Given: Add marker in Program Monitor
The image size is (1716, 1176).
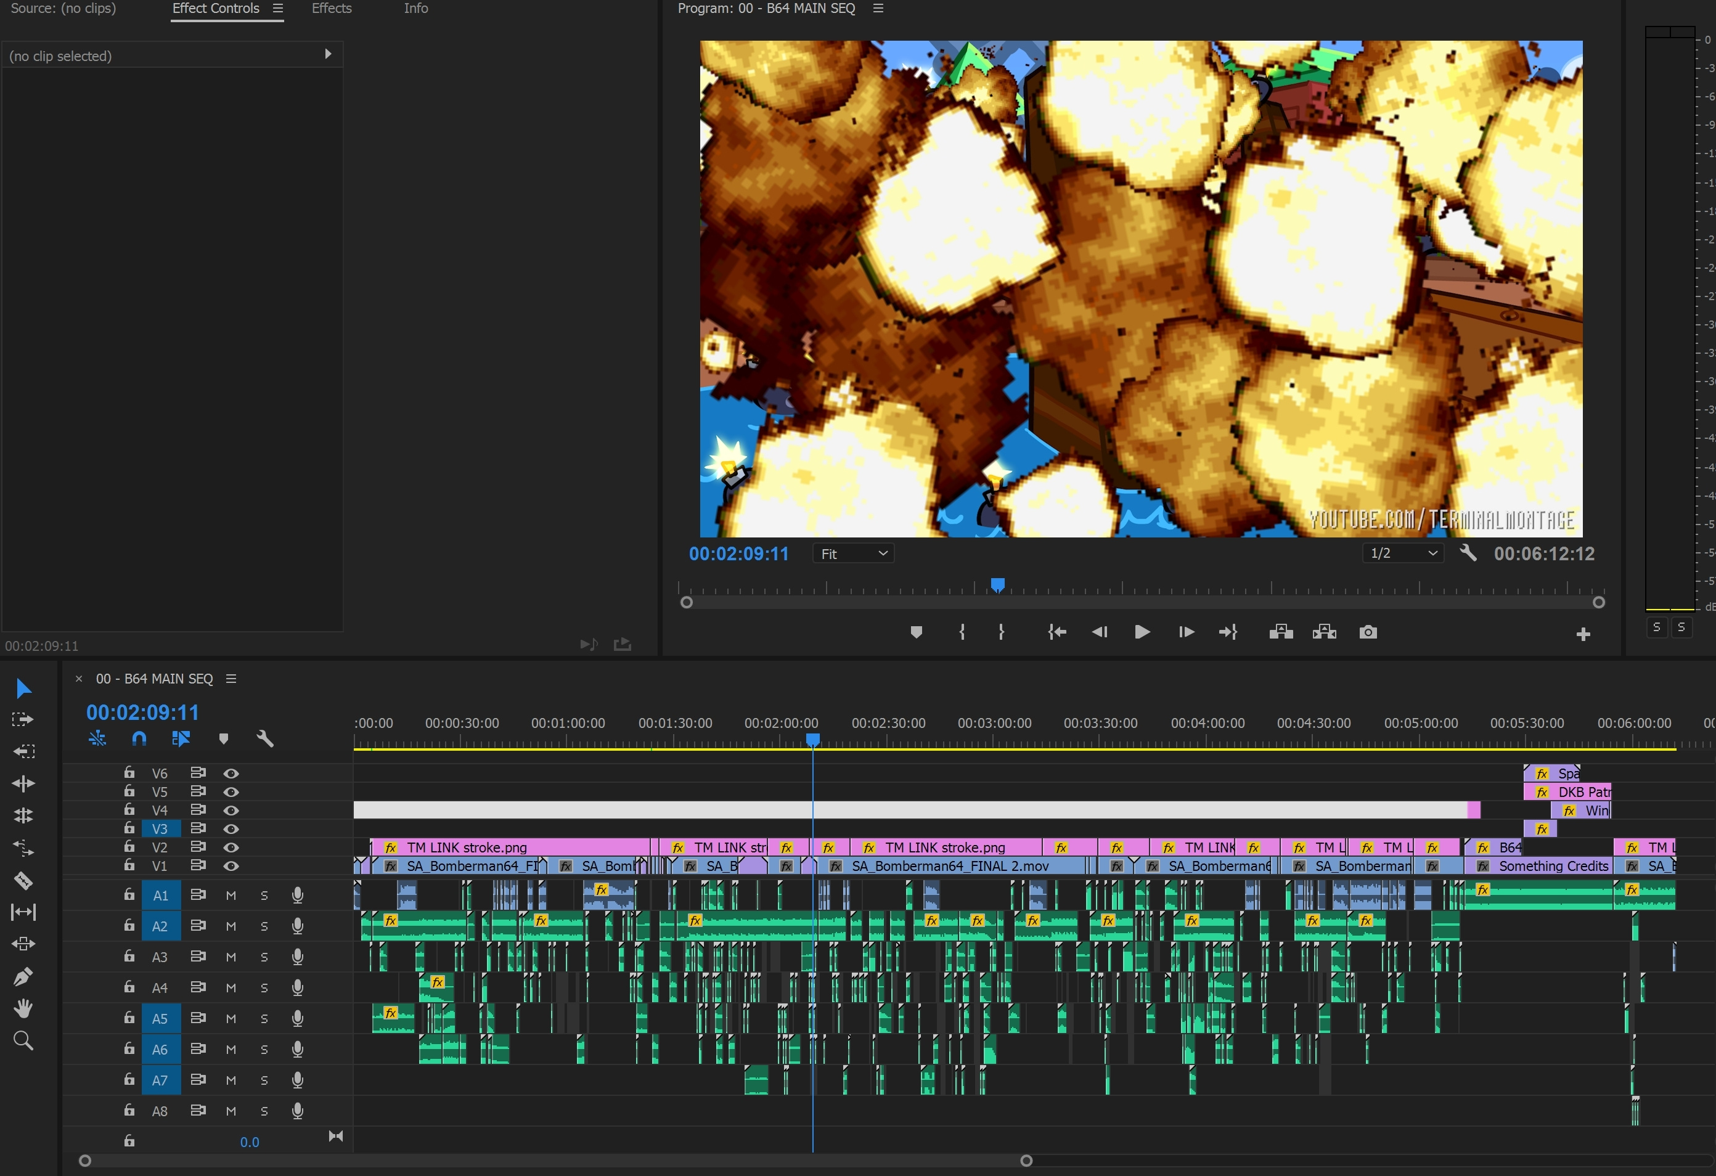Looking at the screenshot, I should coord(917,632).
